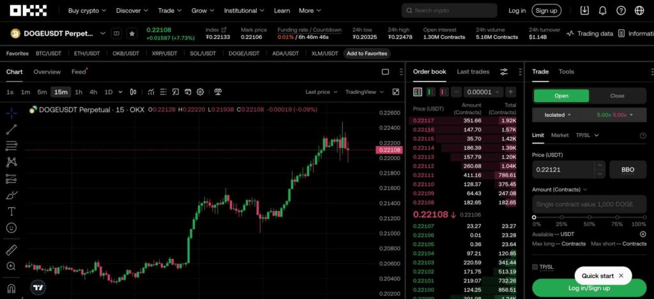Show combined buy and sell order book view
This screenshot has width=654, height=299.
[x=418, y=92]
